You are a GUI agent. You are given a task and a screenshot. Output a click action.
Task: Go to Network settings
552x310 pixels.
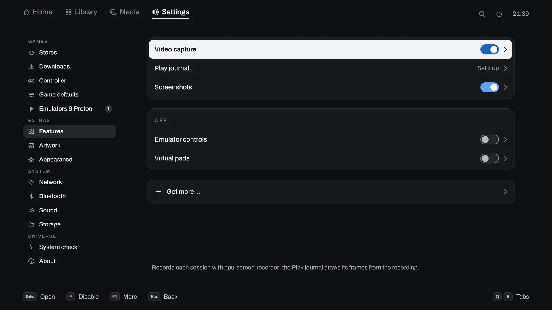pyautogui.click(x=70, y=182)
